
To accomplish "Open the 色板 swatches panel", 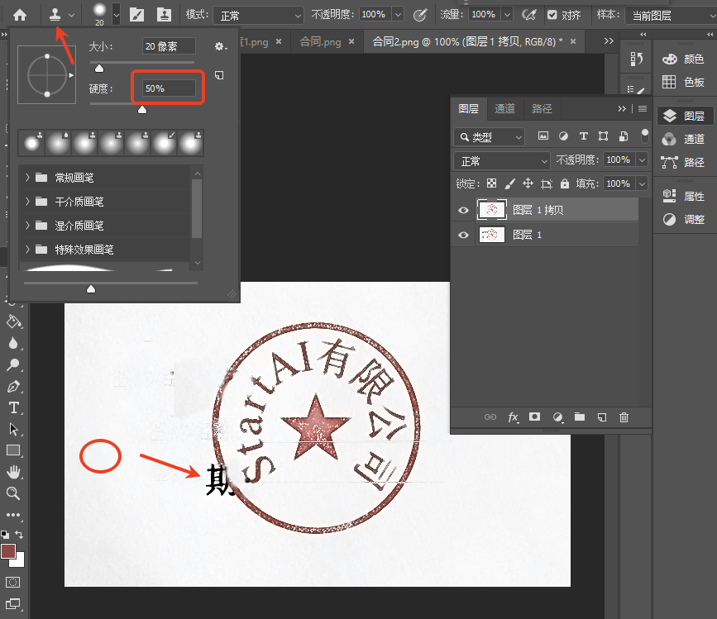I will (684, 82).
